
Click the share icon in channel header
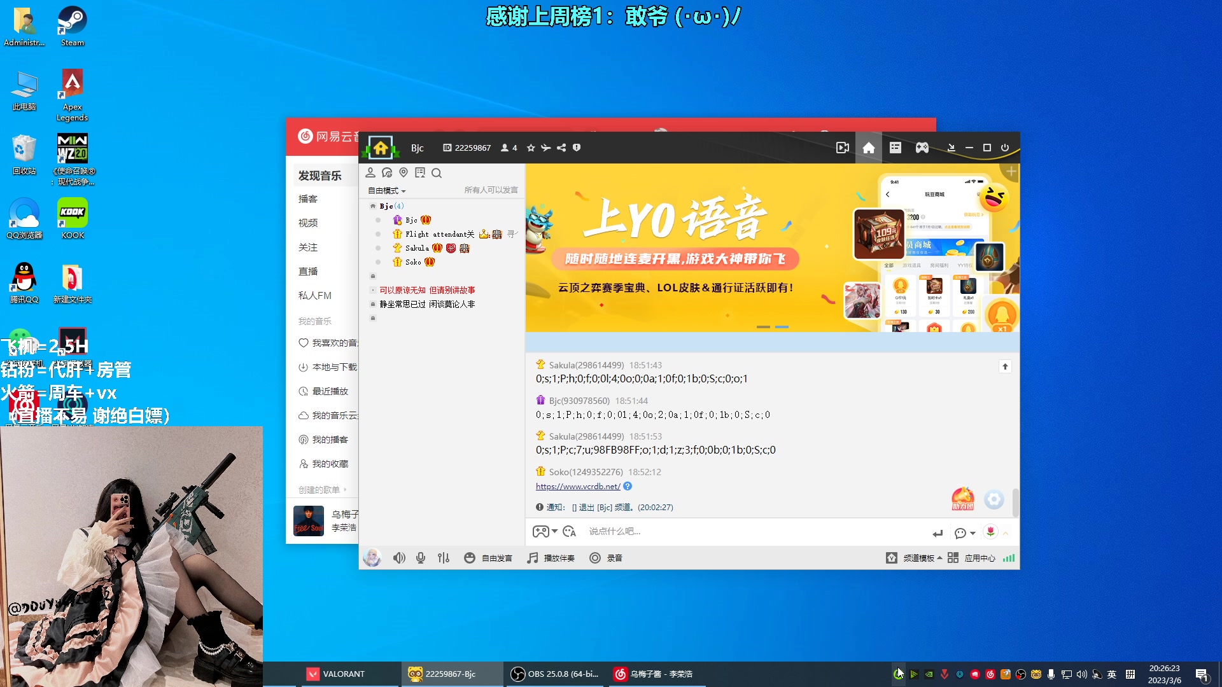point(561,148)
